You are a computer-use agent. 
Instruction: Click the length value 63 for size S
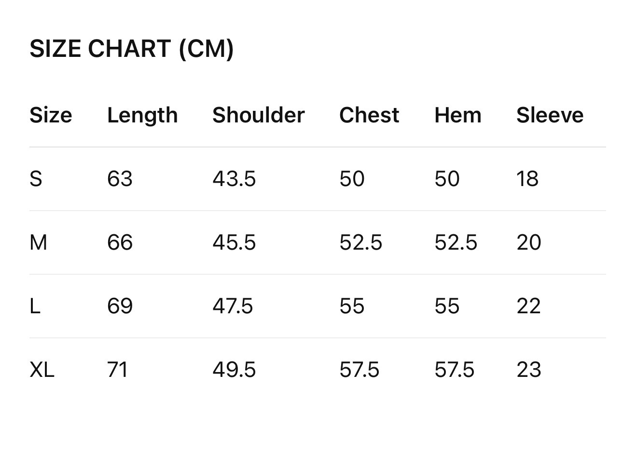coord(120,179)
